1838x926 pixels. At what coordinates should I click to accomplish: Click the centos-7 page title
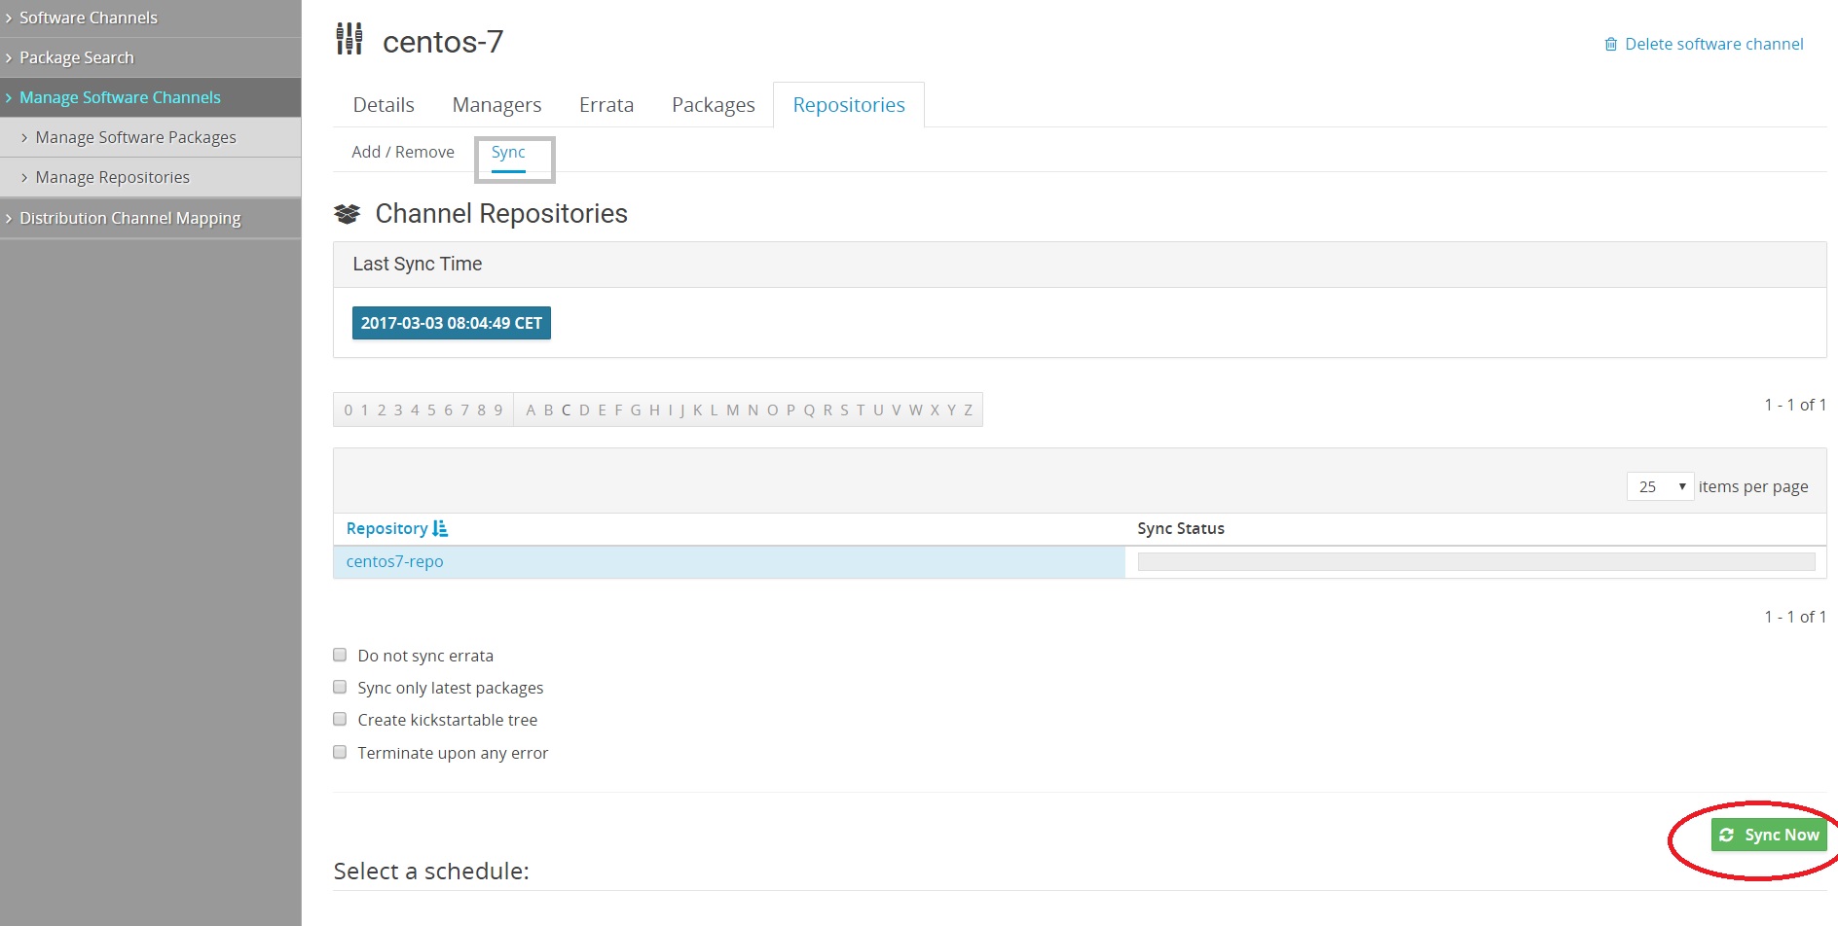tap(443, 42)
